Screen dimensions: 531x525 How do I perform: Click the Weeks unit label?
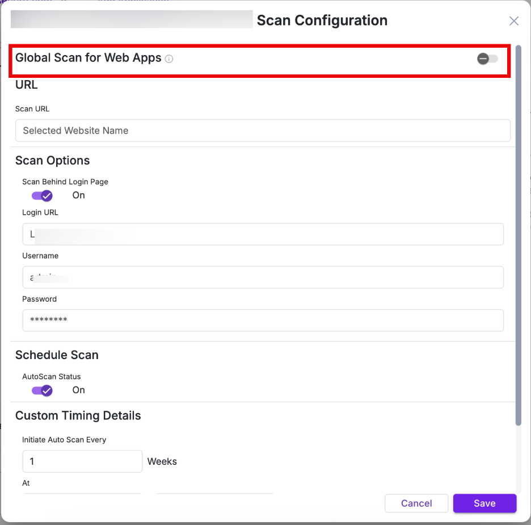click(162, 461)
